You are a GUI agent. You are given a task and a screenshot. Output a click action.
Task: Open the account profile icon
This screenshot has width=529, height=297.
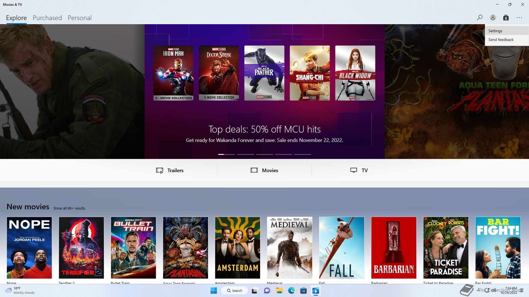(493, 18)
